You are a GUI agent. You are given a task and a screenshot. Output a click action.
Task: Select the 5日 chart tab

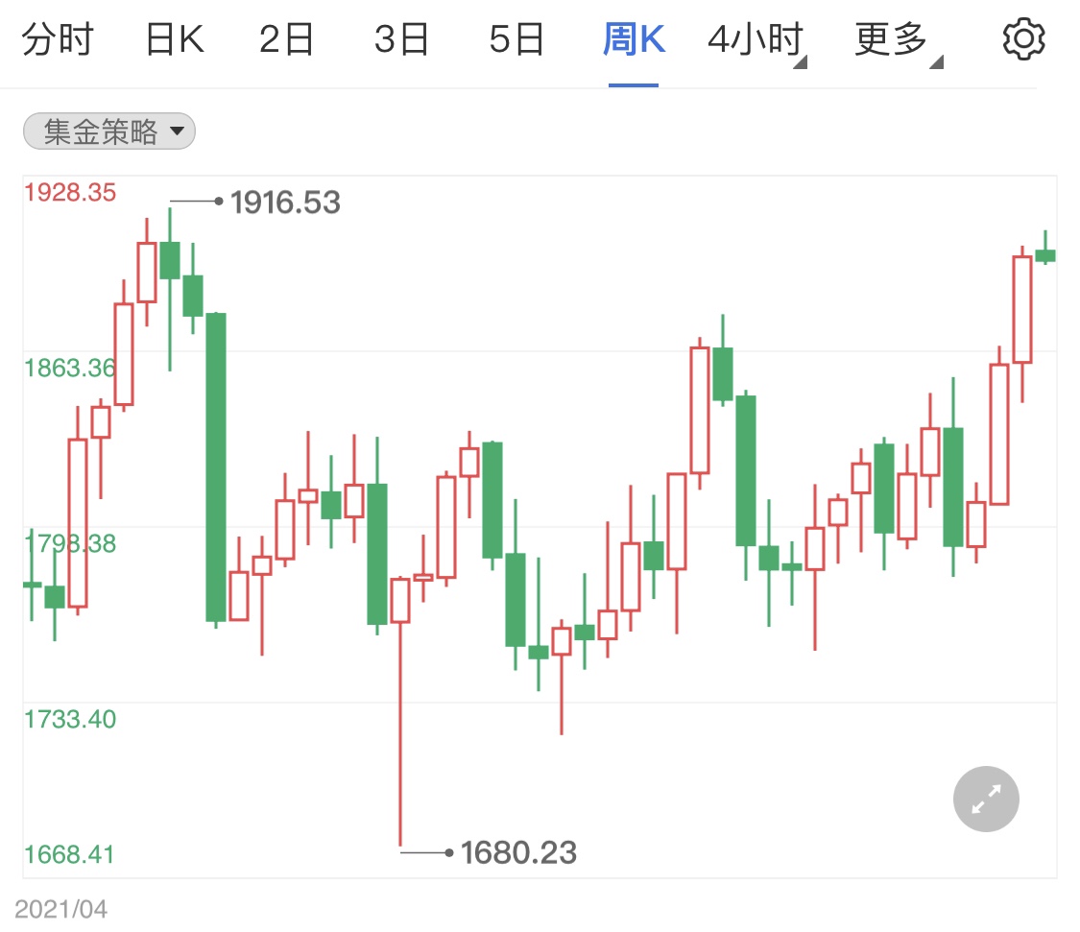coord(516,39)
